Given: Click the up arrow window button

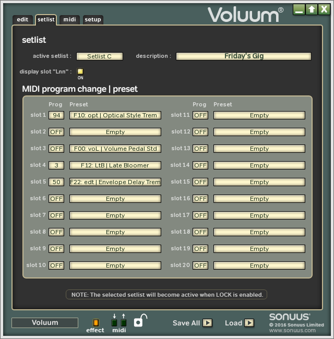Looking at the screenshot, I should point(312,9).
